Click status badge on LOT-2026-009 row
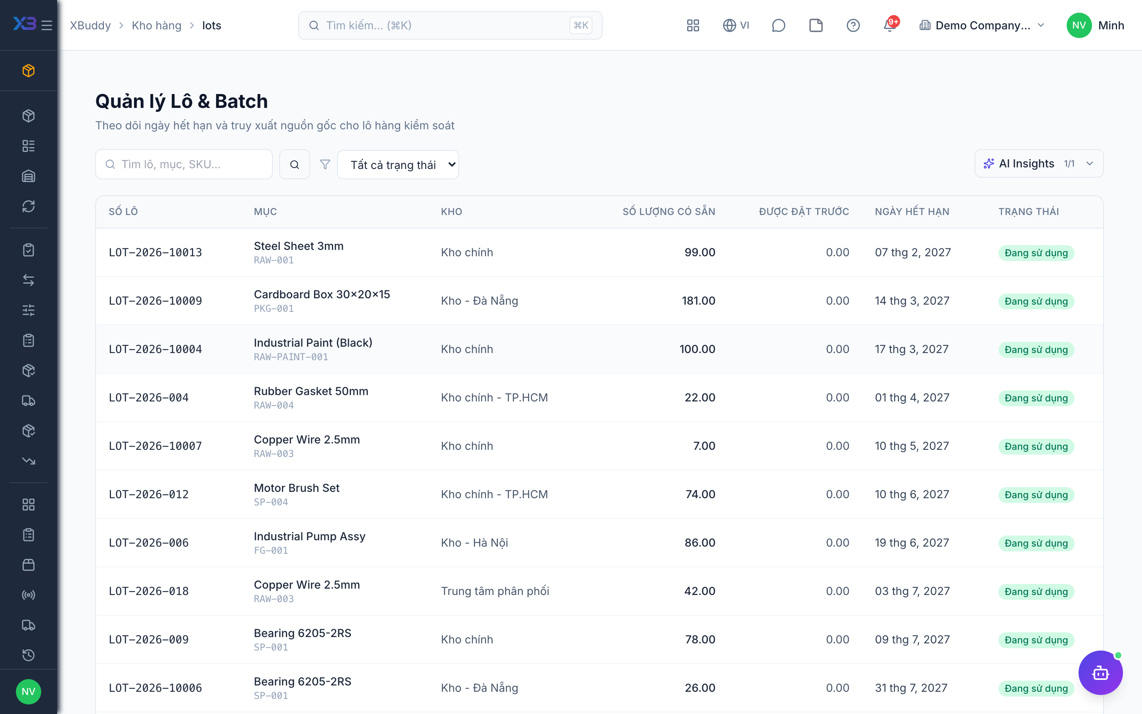Image resolution: width=1142 pixels, height=714 pixels. 1036,640
